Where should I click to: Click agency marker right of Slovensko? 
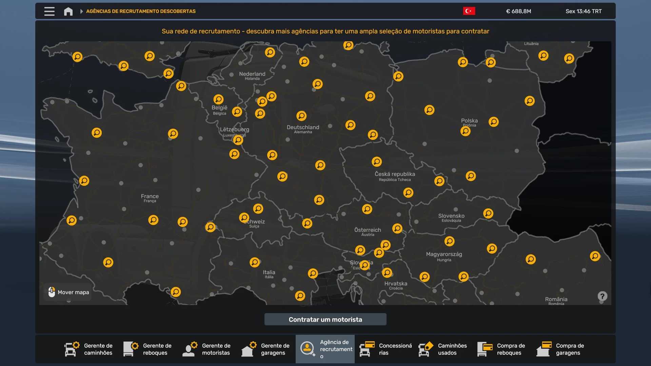click(488, 213)
